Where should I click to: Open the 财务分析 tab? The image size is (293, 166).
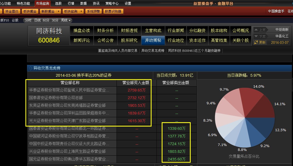tap(105, 30)
